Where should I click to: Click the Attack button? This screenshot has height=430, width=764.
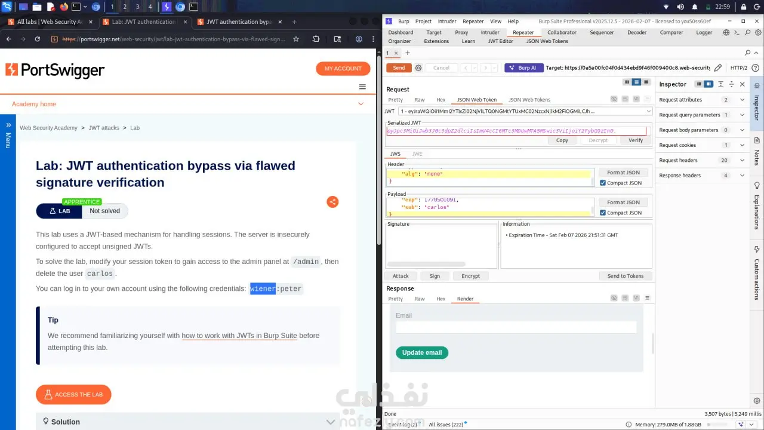coord(401,276)
